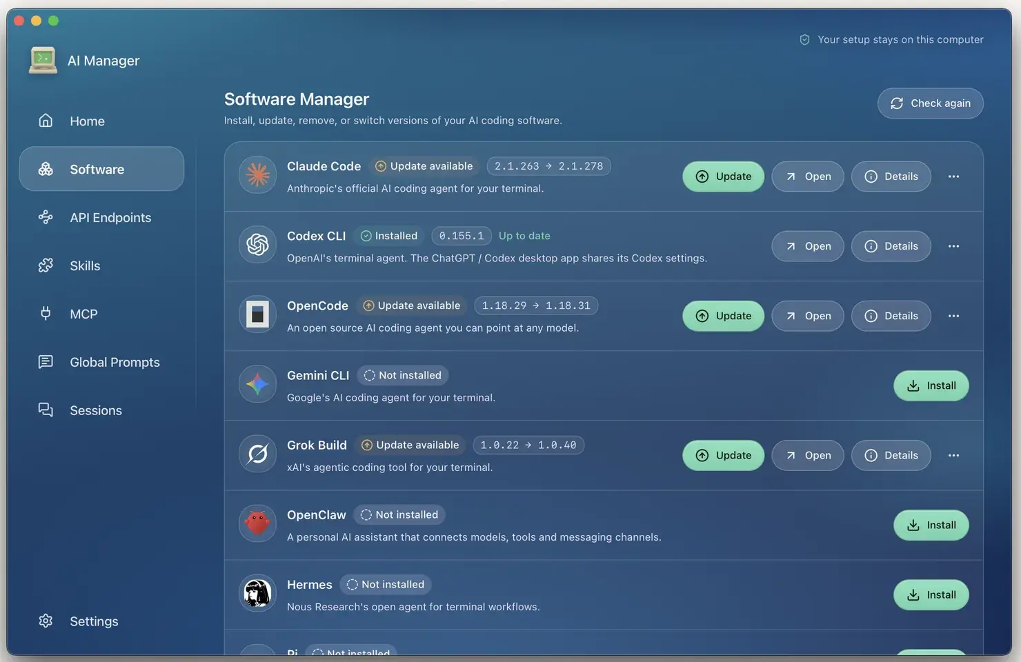Navigate to MCP in sidebar
The width and height of the screenshot is (1021, 662).
pyautogui.click(x=101, y=314)
